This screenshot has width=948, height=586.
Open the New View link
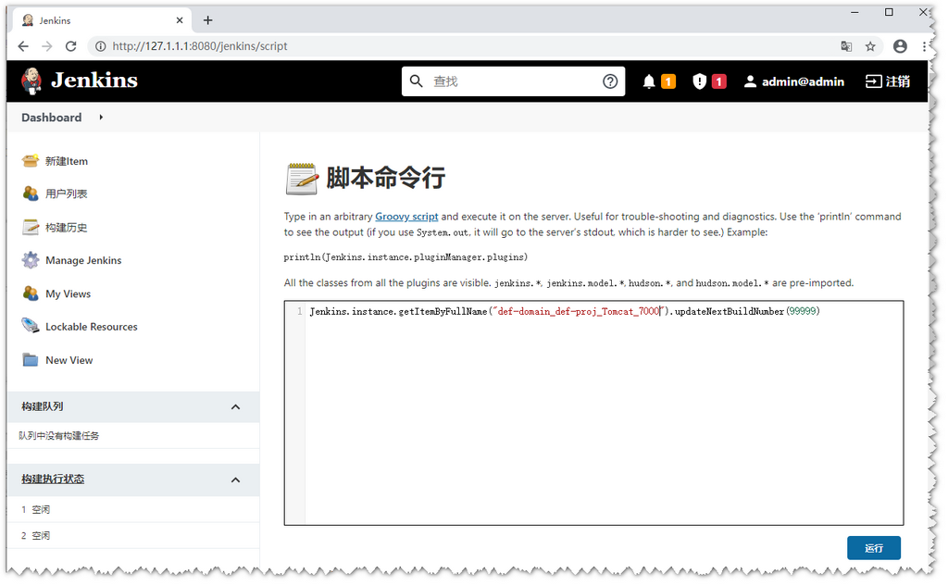coord(69,360)
